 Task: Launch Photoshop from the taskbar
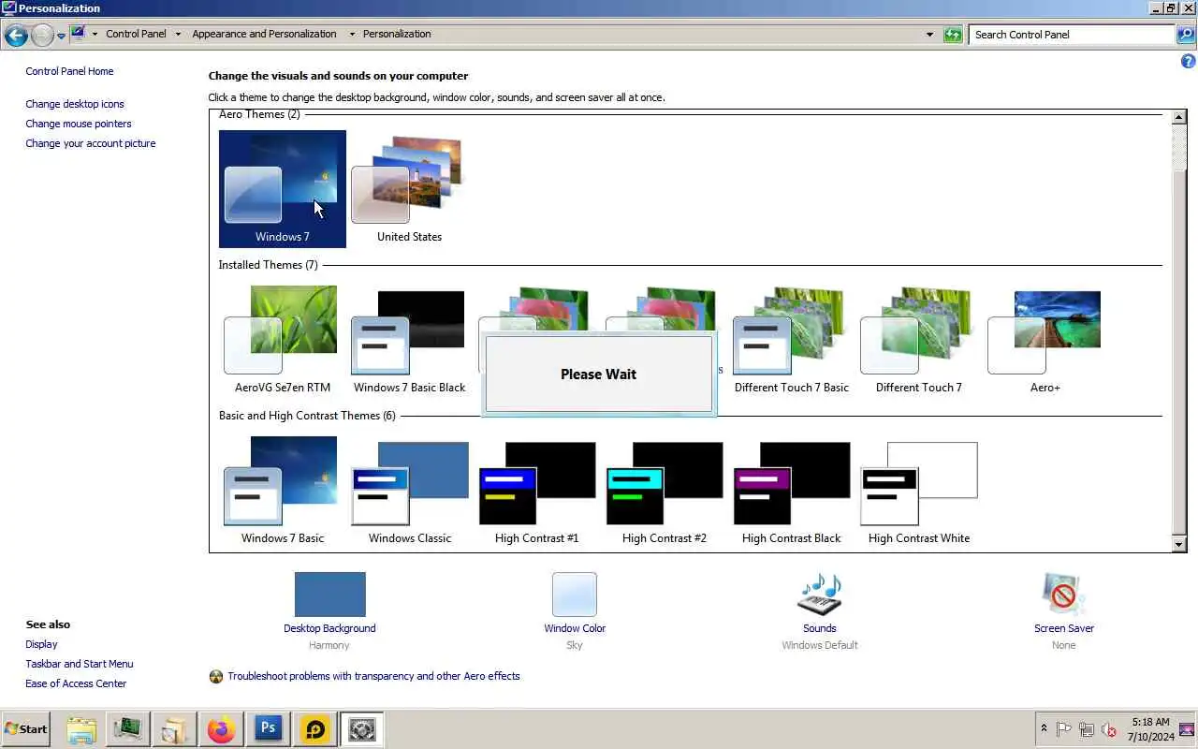(268, 729)
